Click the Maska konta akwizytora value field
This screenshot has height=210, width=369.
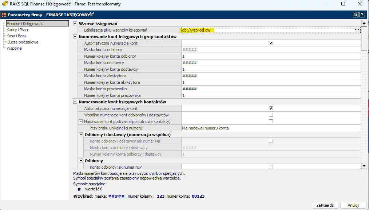271,76
